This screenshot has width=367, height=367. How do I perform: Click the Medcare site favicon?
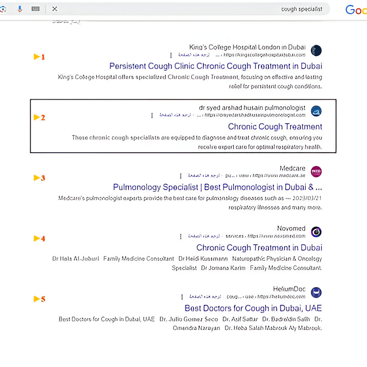click(316, 172)
